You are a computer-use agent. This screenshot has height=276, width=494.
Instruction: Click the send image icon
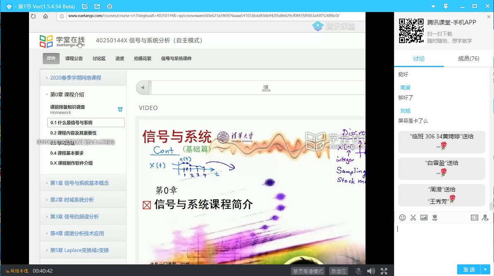(x=424, y=218)
